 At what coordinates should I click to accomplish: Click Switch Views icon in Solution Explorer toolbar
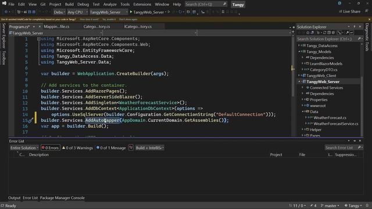tap(312, 33)
